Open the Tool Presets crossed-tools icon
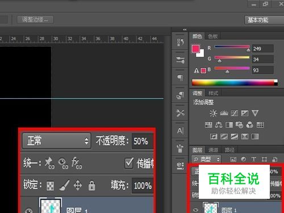 [x=180, y=113]
